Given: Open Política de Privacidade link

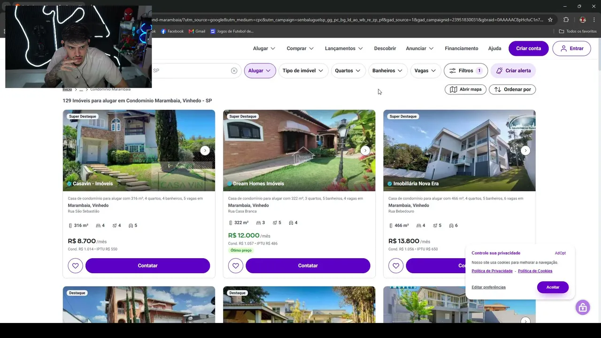Looking at the screenshot, I should [492, 271].
